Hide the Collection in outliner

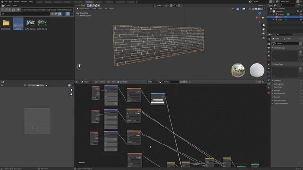click(301, 11)
